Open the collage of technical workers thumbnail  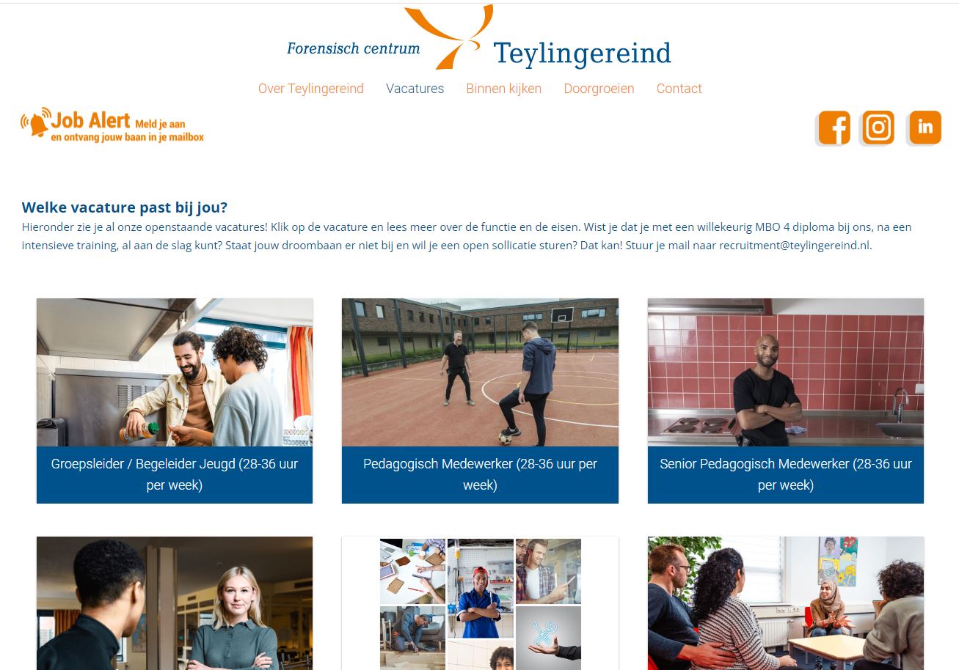pos(480,603)
